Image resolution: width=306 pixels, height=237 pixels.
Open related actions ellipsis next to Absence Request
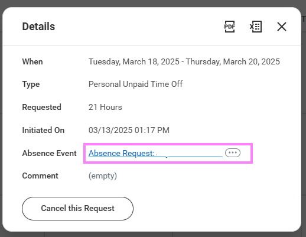(x=233, y=153)
